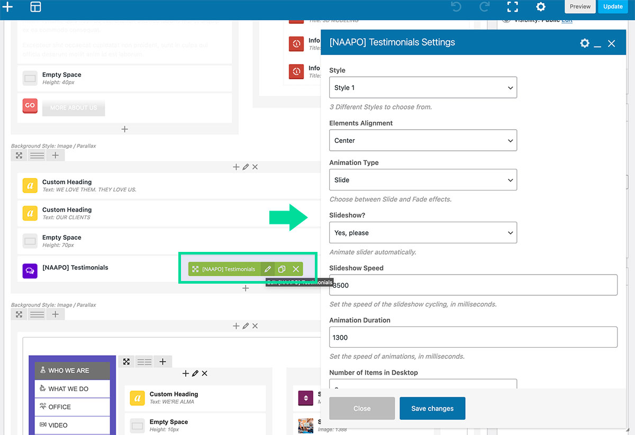Click the Animation Duration input field
The image size is (635, 435).
coord(473,338)
